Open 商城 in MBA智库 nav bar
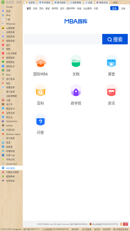This screenshot has height=231, width=130. pyautogui.click(x=79, y=9)
